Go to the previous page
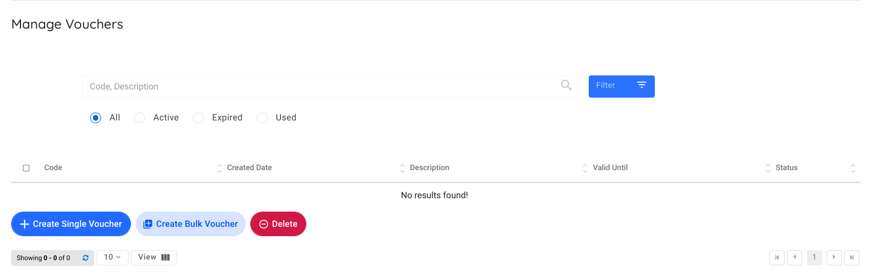Screen dimensions: 877x273 (x=794, y=257)
